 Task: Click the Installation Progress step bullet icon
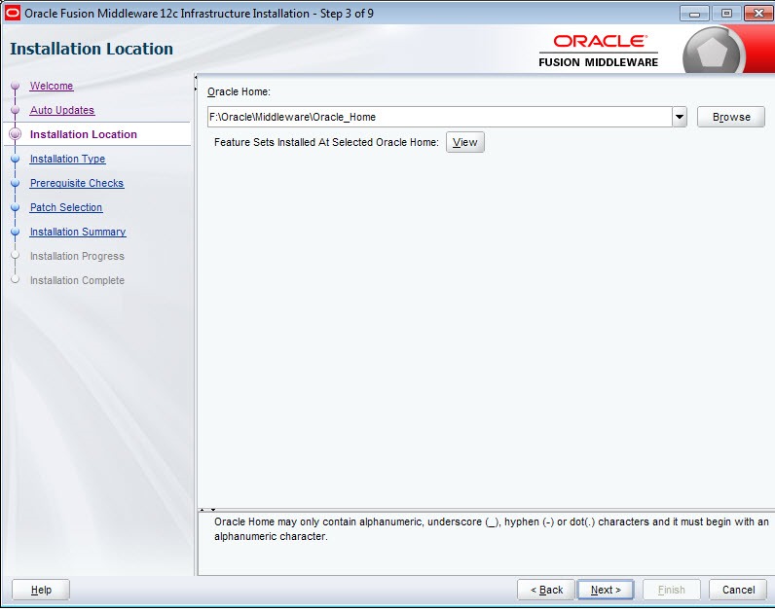click(16, 255)
